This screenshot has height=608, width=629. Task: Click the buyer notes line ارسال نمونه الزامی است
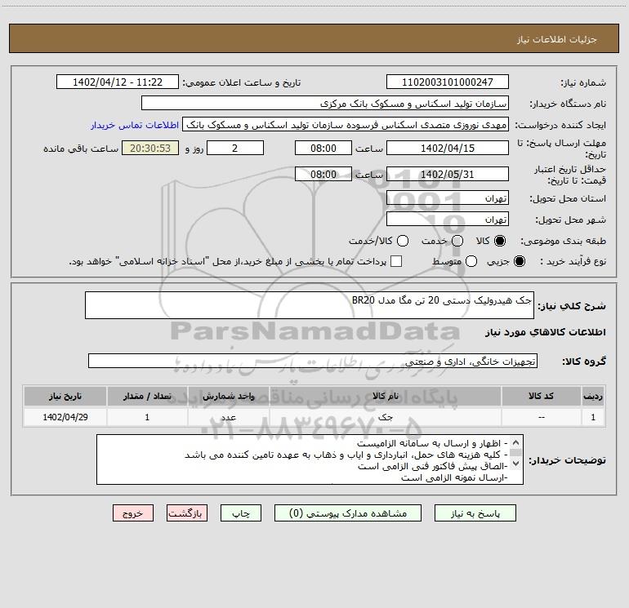click(x=454, y=477)
